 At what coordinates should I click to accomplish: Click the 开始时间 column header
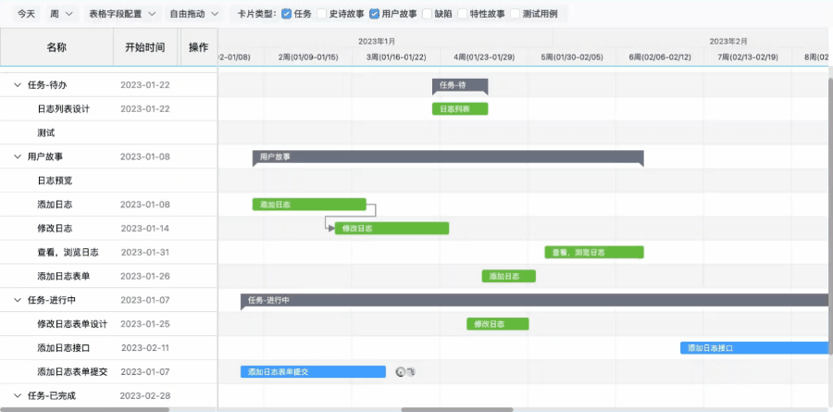pos(144,47)
